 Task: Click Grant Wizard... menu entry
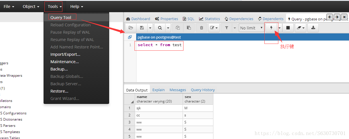76,99
